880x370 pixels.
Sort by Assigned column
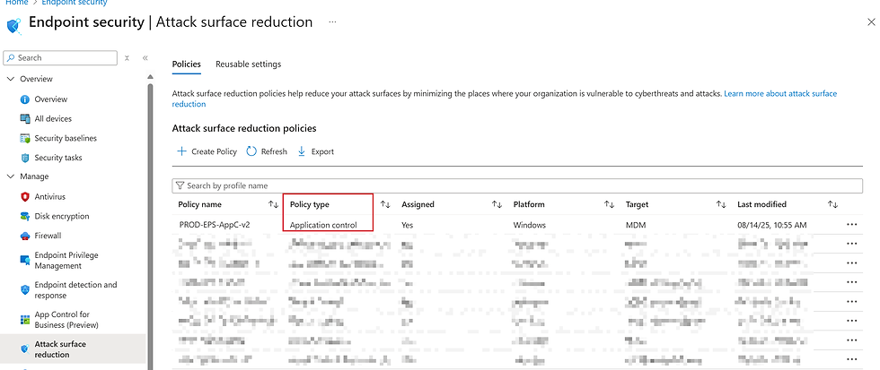pyautogui.click(x=497, y=205)
